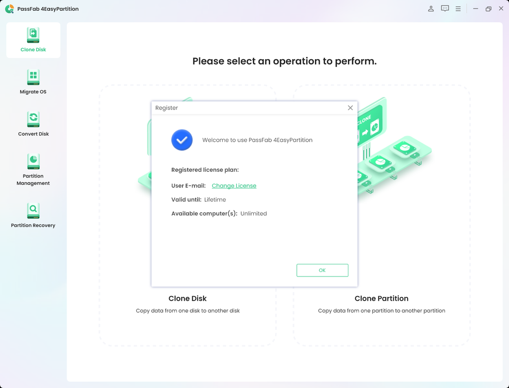The image size is (509, 388).
Task: Click the 'User E-mail:' label
Action: click(x=189, y=186)
